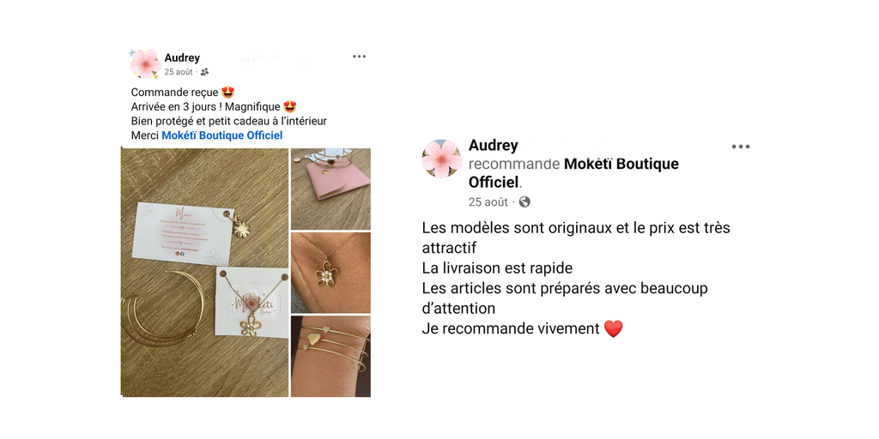Click the red heart emoji after vivement

(613, 328)
